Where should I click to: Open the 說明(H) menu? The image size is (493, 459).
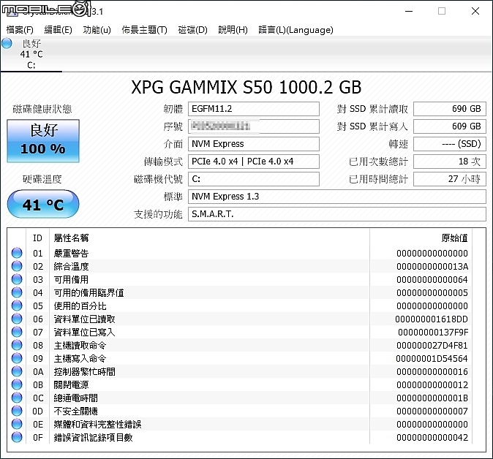(233, 30)
